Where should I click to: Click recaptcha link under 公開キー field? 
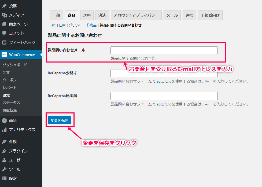[163, 81]
